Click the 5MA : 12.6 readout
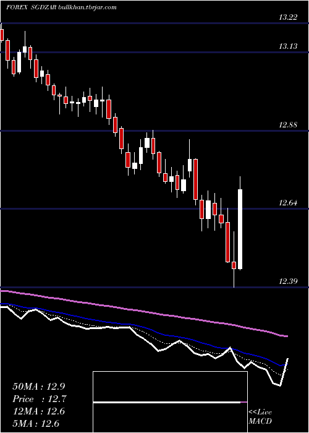This screenshot has height=433, width=309. coord(36,423)
